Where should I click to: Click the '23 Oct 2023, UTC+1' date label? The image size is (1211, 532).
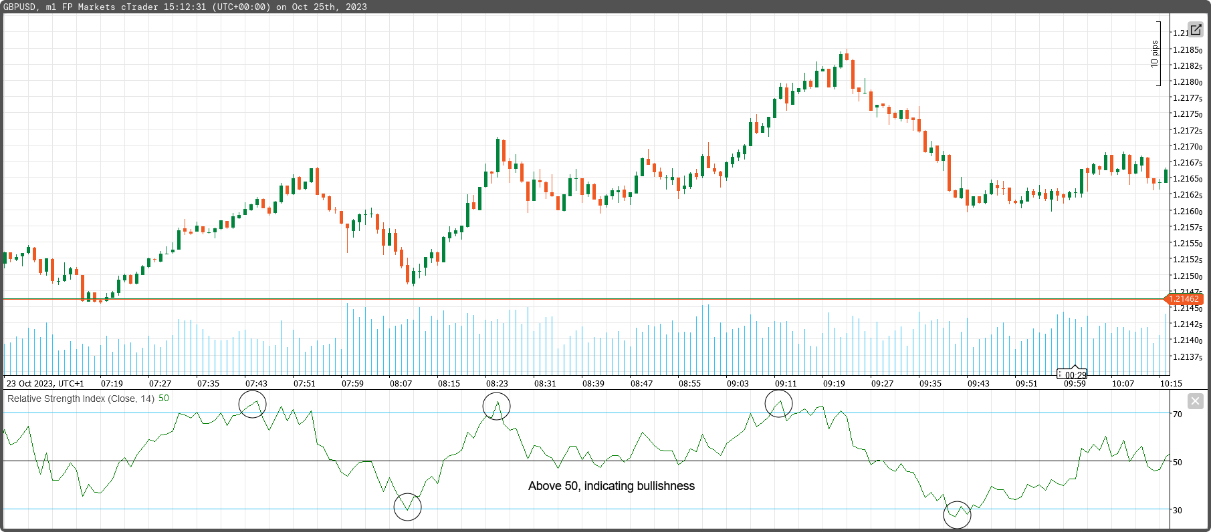(45, 384)
